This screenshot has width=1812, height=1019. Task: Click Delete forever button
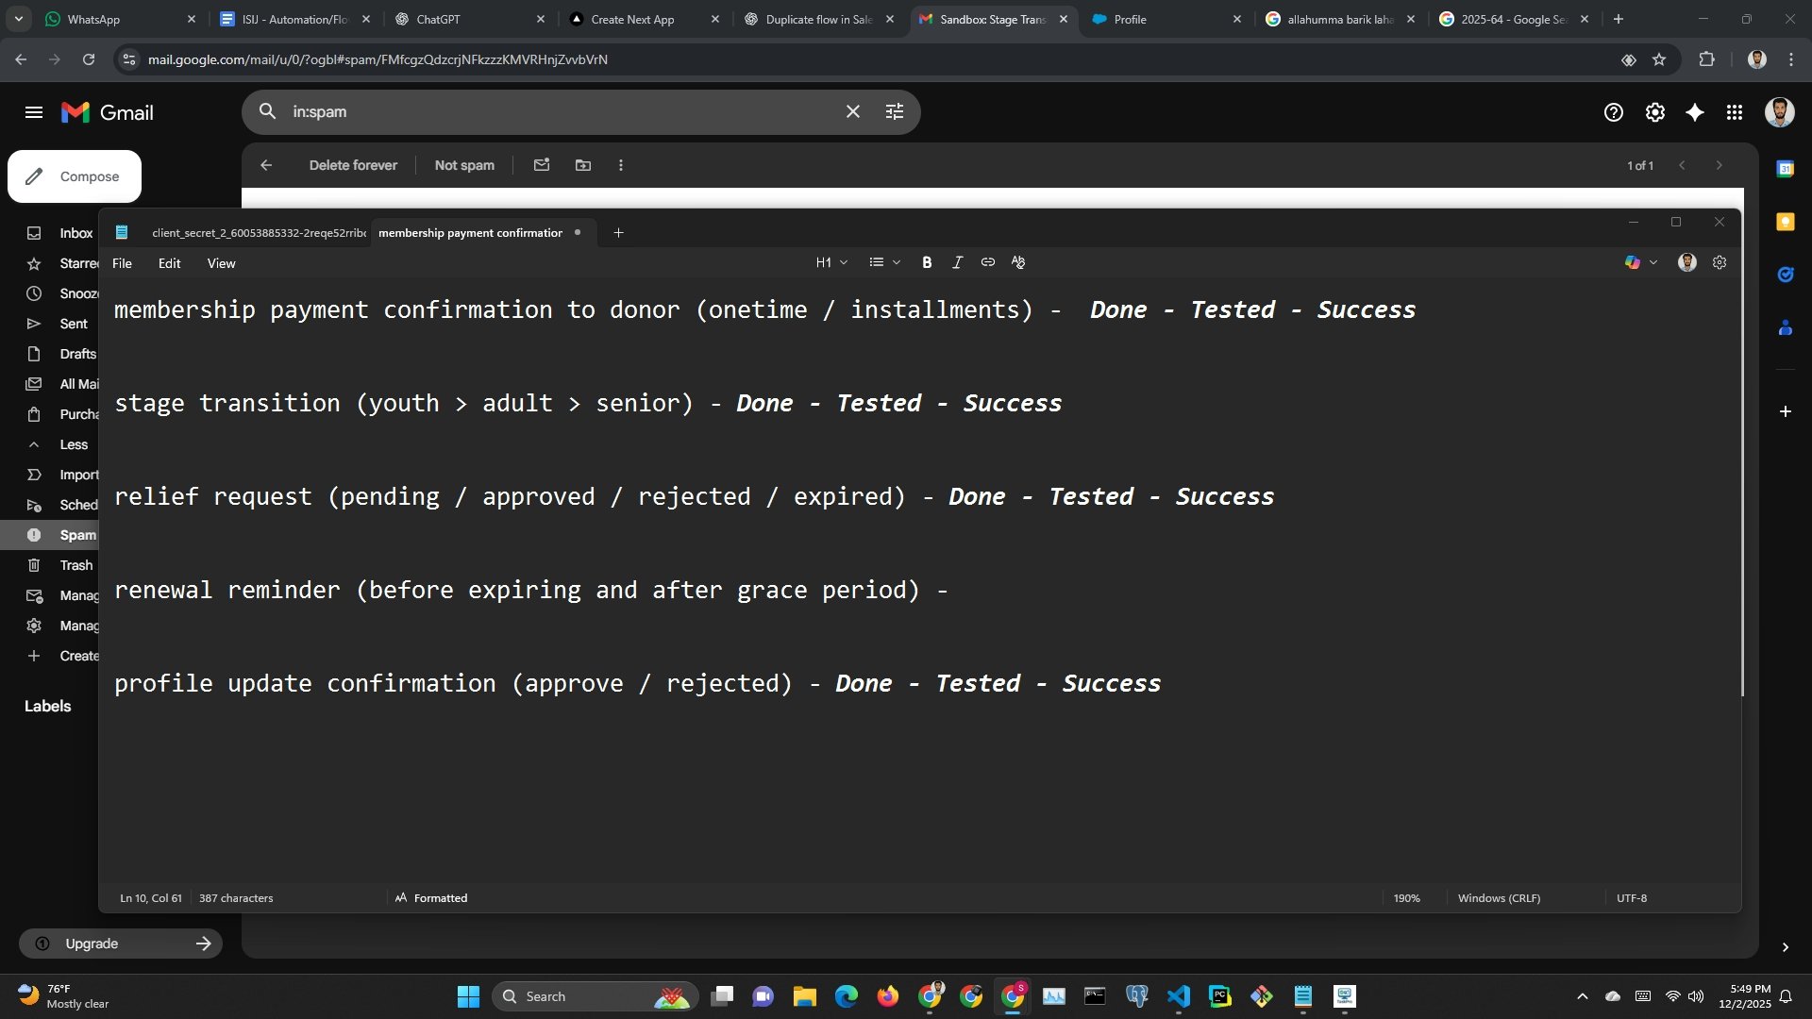click(x=353, y=165)
